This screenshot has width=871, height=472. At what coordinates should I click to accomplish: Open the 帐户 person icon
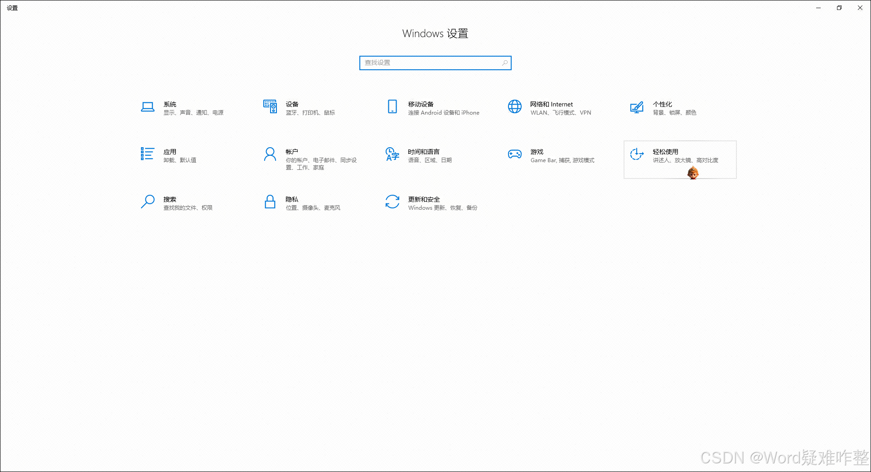(270, 154)
